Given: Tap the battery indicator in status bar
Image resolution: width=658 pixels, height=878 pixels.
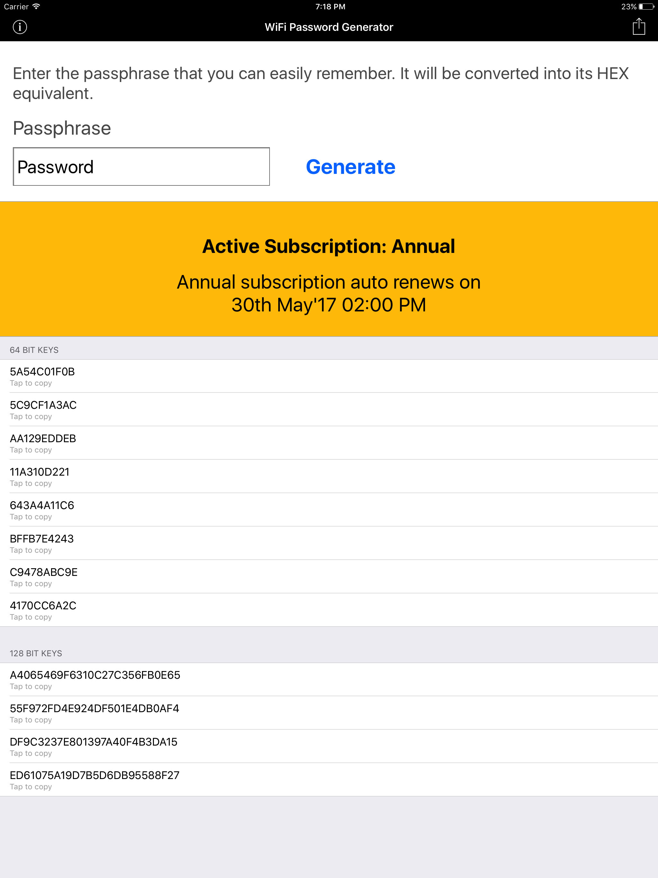Looking at the screenshot, I should pos(646,6).
